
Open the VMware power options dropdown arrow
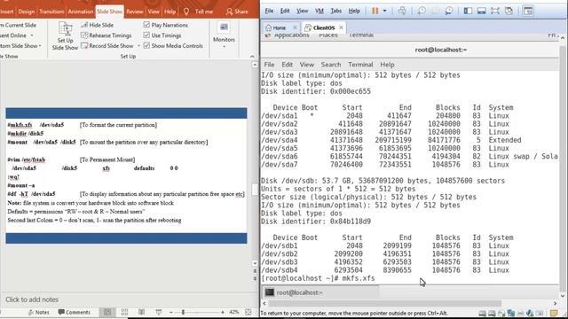384,11
